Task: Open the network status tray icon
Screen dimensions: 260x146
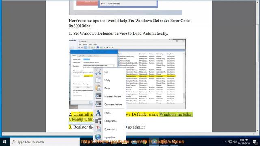Action: (230, 142)
